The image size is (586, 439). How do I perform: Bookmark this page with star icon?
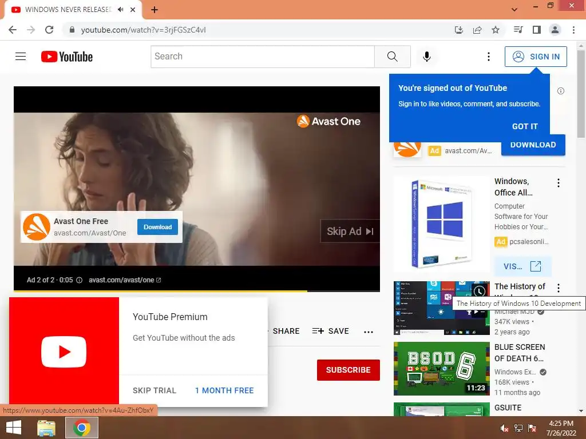coord(496,30)
